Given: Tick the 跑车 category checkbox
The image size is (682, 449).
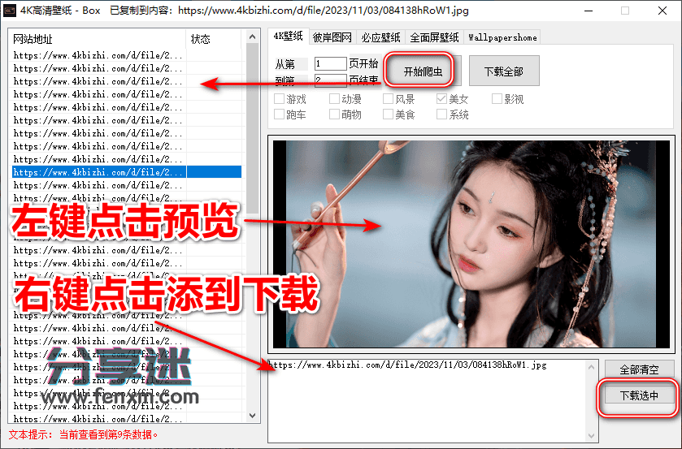Looking at the screenshot, I should [280, 115].
